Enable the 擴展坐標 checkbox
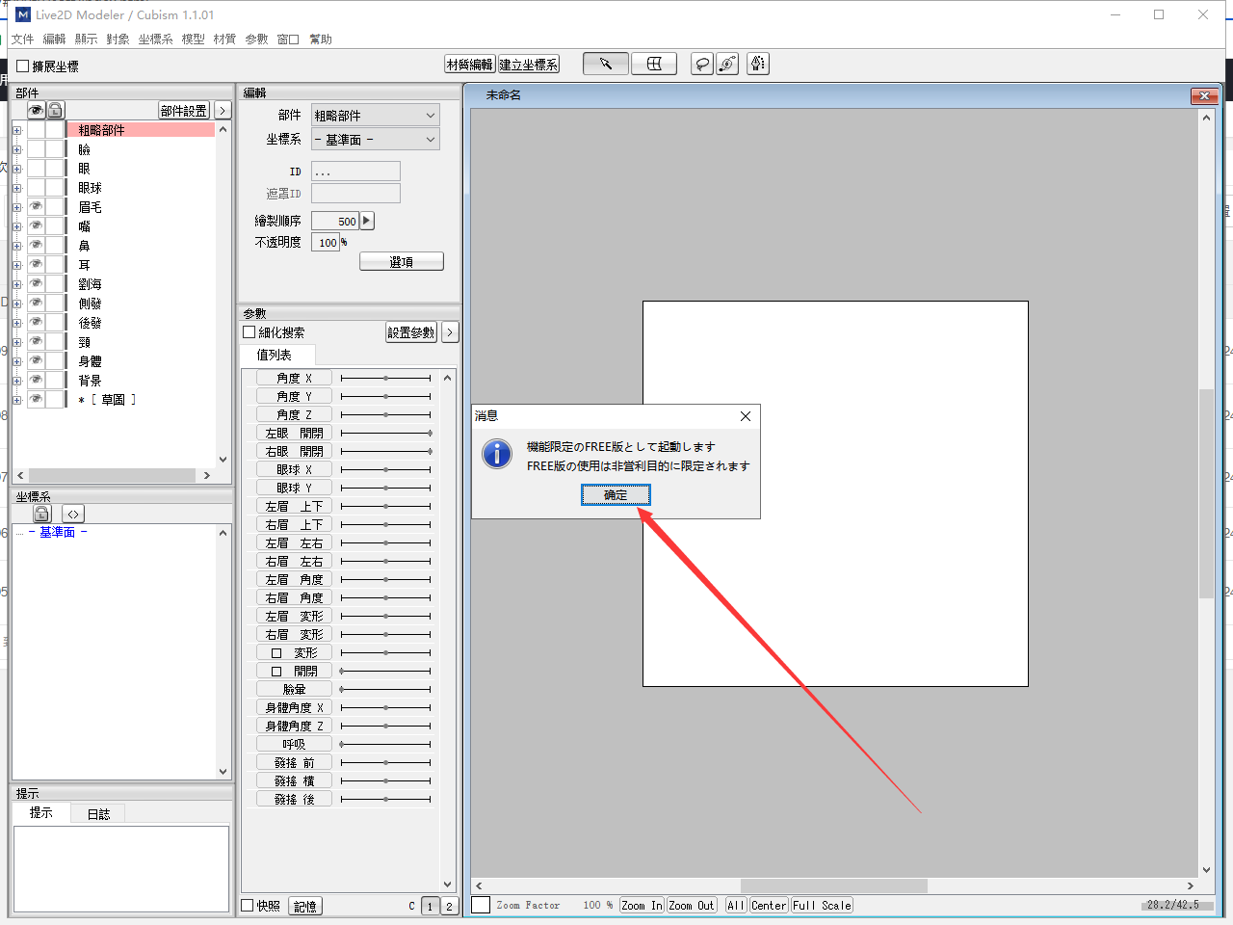 (x=23, y=66)
